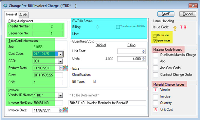Viewport: 200px width, 120px height.
Task: Click the Invoice description text field
Action: pyautogui.click(x=107, y=103)
